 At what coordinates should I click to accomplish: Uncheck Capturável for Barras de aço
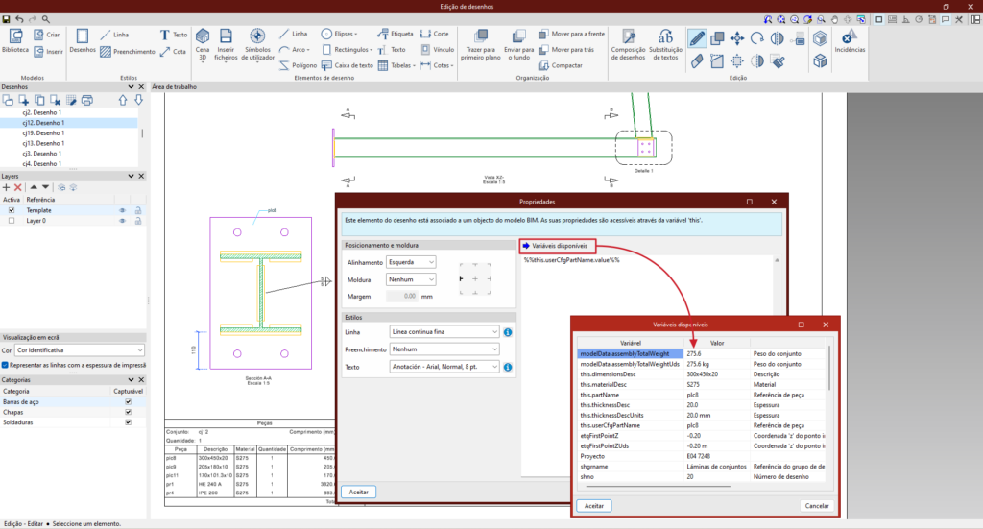pyautogui.click(x=128, y=401)
